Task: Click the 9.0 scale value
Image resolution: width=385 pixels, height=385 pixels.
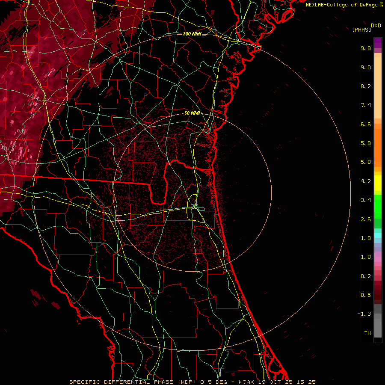Action: 366,67
